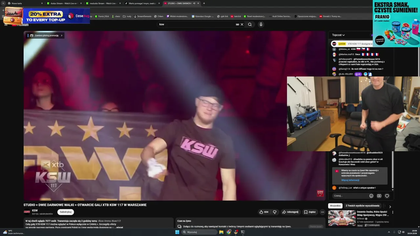Switch to meduska Stream browser tab
Viewport: 420px width, 236px height.
pos(103,3)
